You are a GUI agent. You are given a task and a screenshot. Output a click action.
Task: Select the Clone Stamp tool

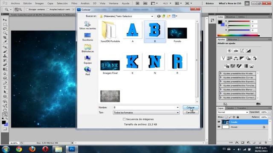(x=5, y=56)
